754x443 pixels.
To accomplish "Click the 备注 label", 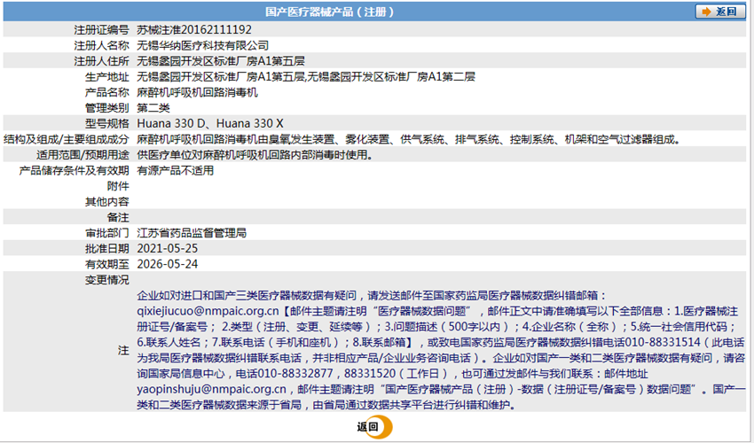I will 118,217.
